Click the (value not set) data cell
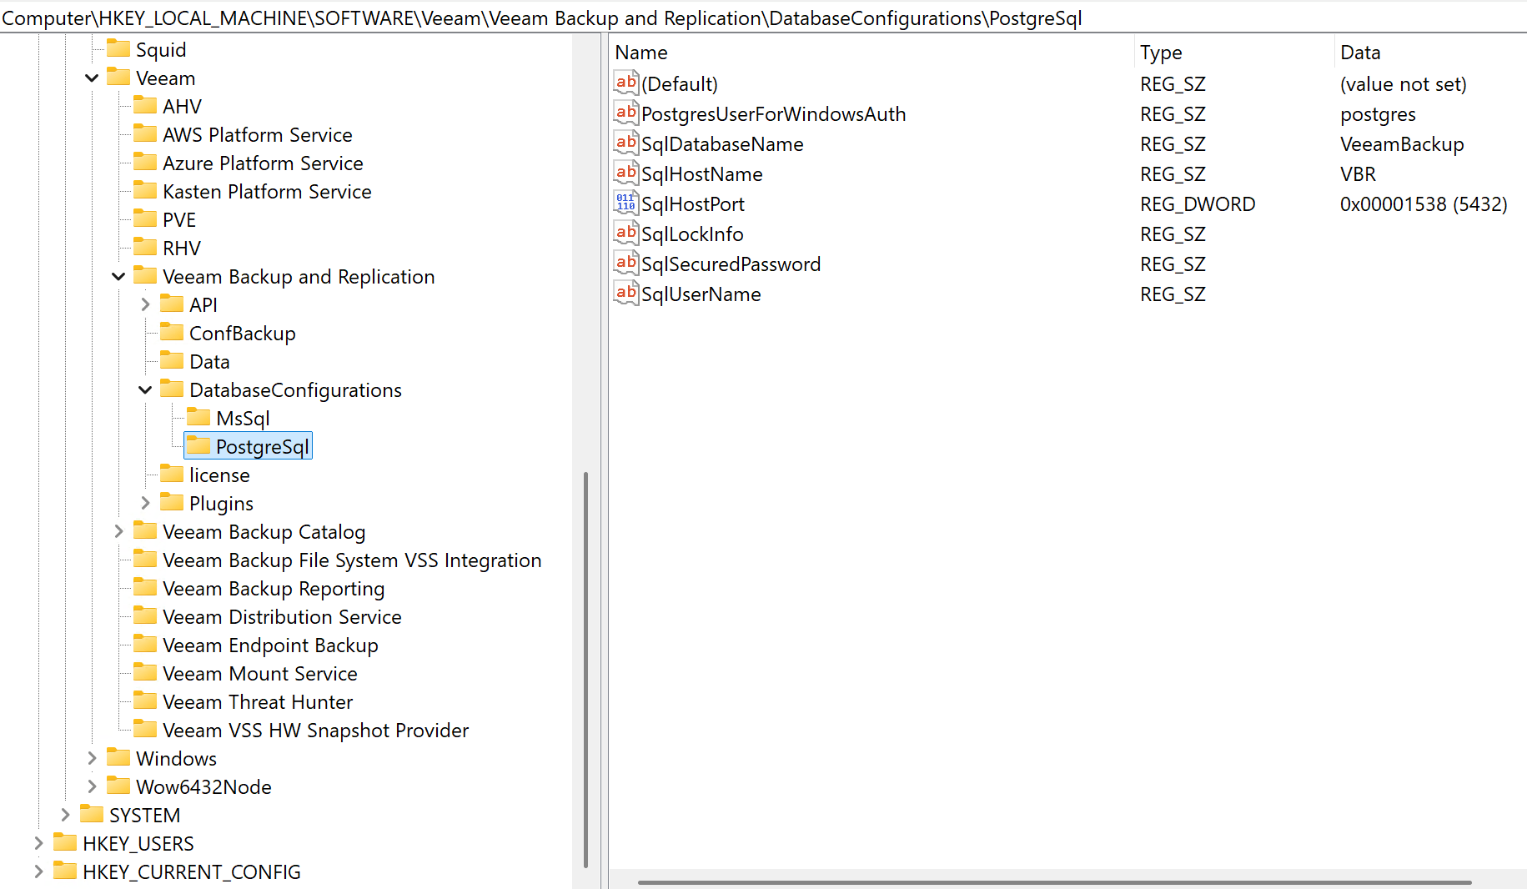Screen dimensions: 1527x889 tap(1404, 83)
